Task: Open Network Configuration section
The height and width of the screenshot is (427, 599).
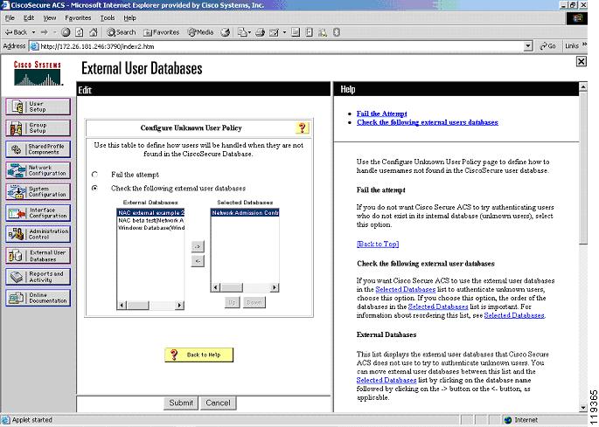Action: (x=38, y=170)
